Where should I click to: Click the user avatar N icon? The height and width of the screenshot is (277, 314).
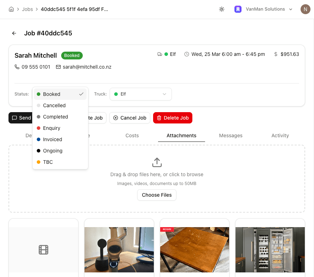(x=305, y=9)
